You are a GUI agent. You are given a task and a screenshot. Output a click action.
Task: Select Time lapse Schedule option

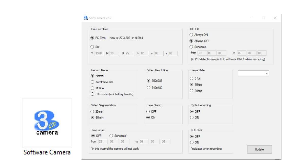point(111,136)
